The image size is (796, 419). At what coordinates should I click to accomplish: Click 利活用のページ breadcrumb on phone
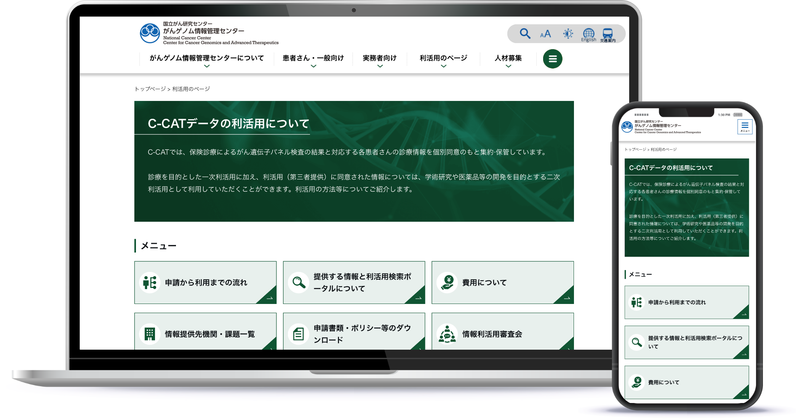pos(663,149)
